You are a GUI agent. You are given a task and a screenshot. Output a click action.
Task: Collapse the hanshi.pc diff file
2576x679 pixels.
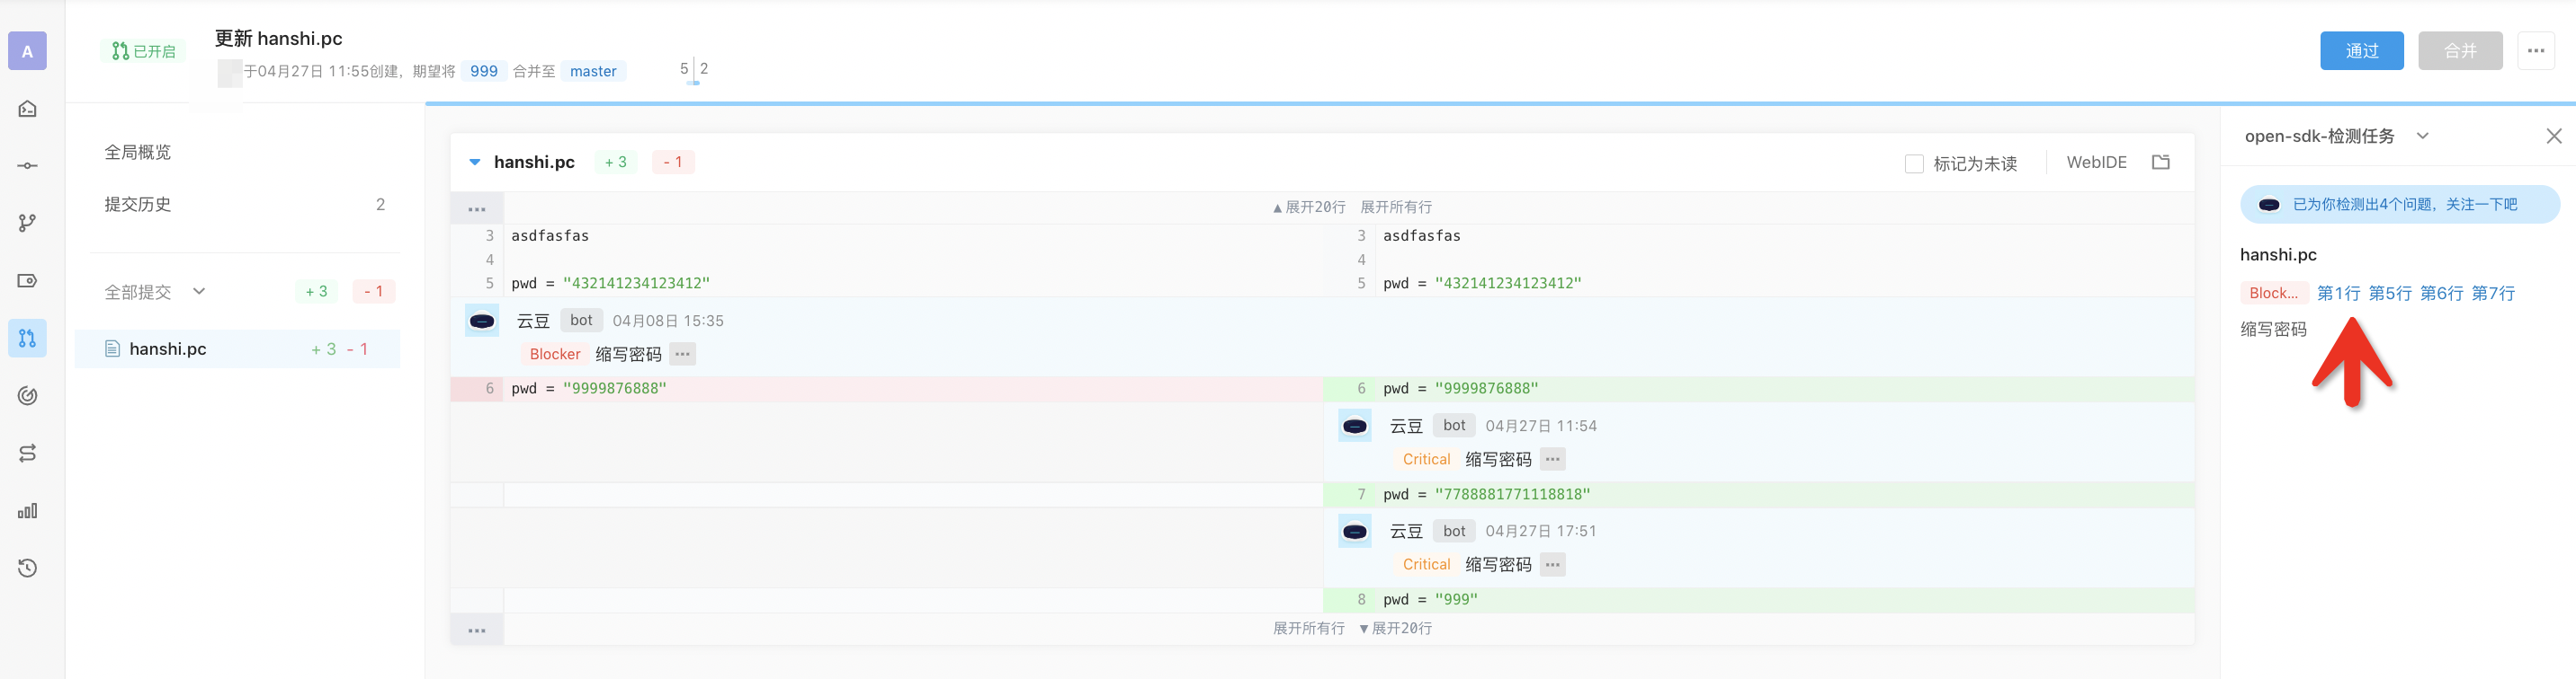point(475,162)
